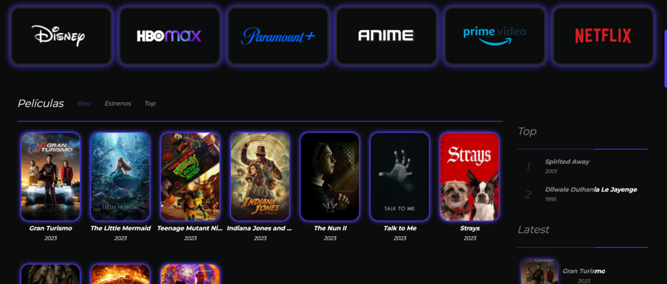The height and width of the screenshot is (284, 667).
Task: Open Gran Turismo thumbnail in Latest list
Action: (540, 271)
